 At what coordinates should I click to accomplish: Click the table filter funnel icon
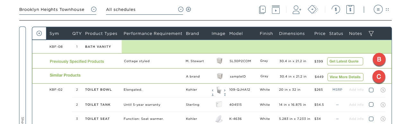pos(371,33)
